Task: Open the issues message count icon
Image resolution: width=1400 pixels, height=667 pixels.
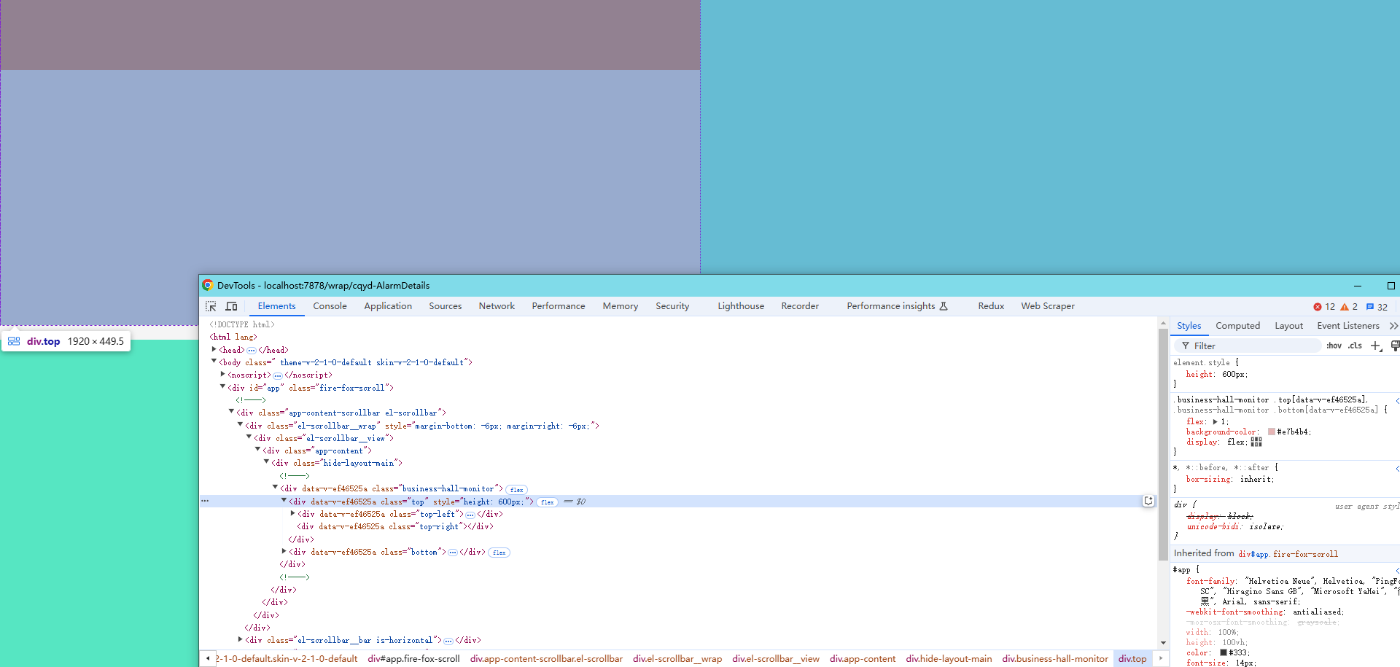Action: [x=1370, y=307]
